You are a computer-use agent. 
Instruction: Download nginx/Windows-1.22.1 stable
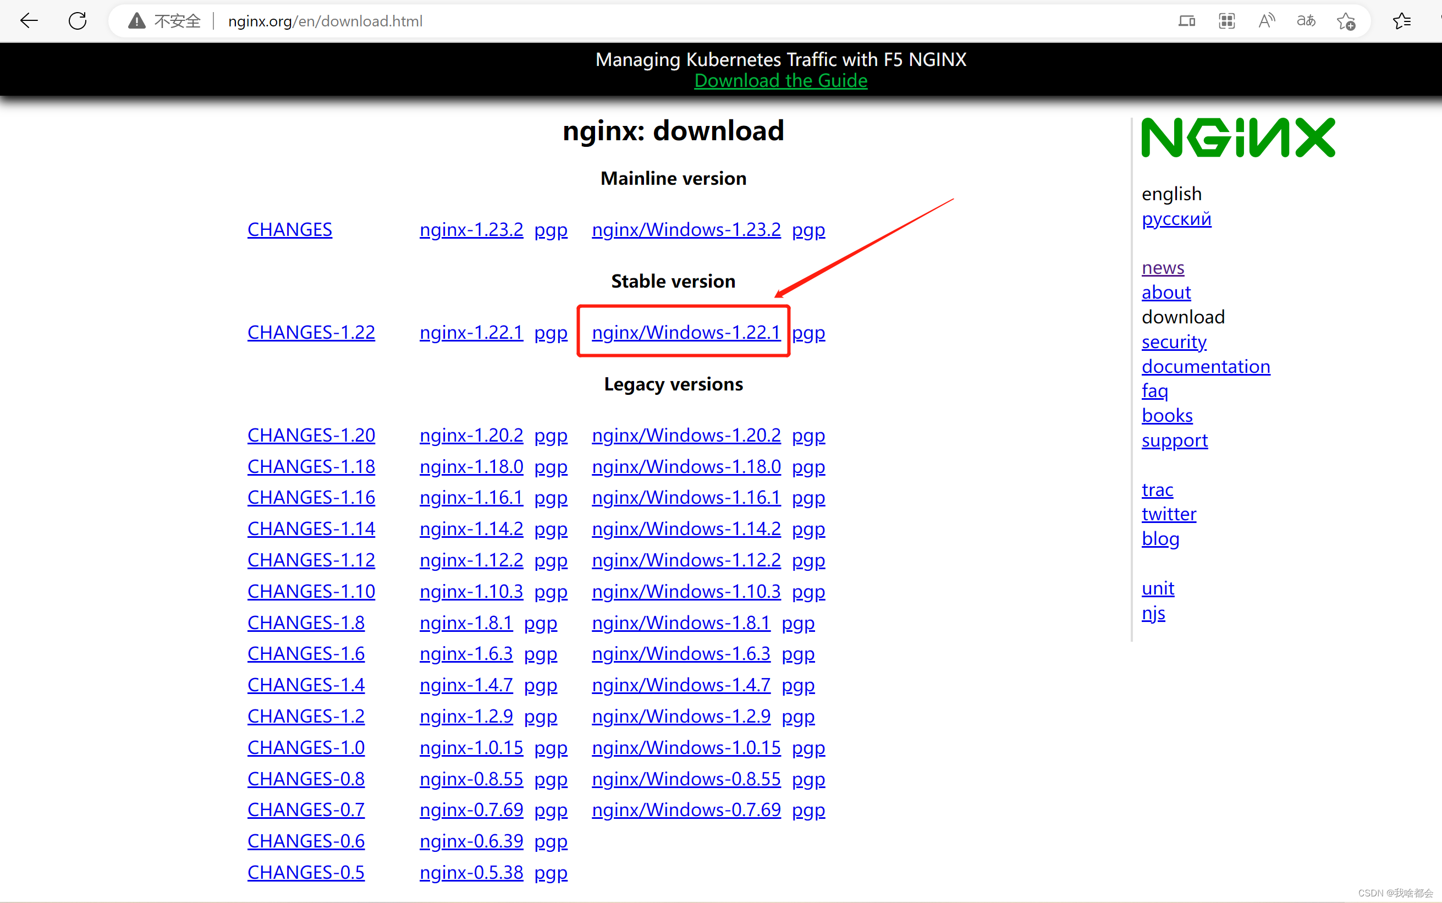tap(686, 332)
